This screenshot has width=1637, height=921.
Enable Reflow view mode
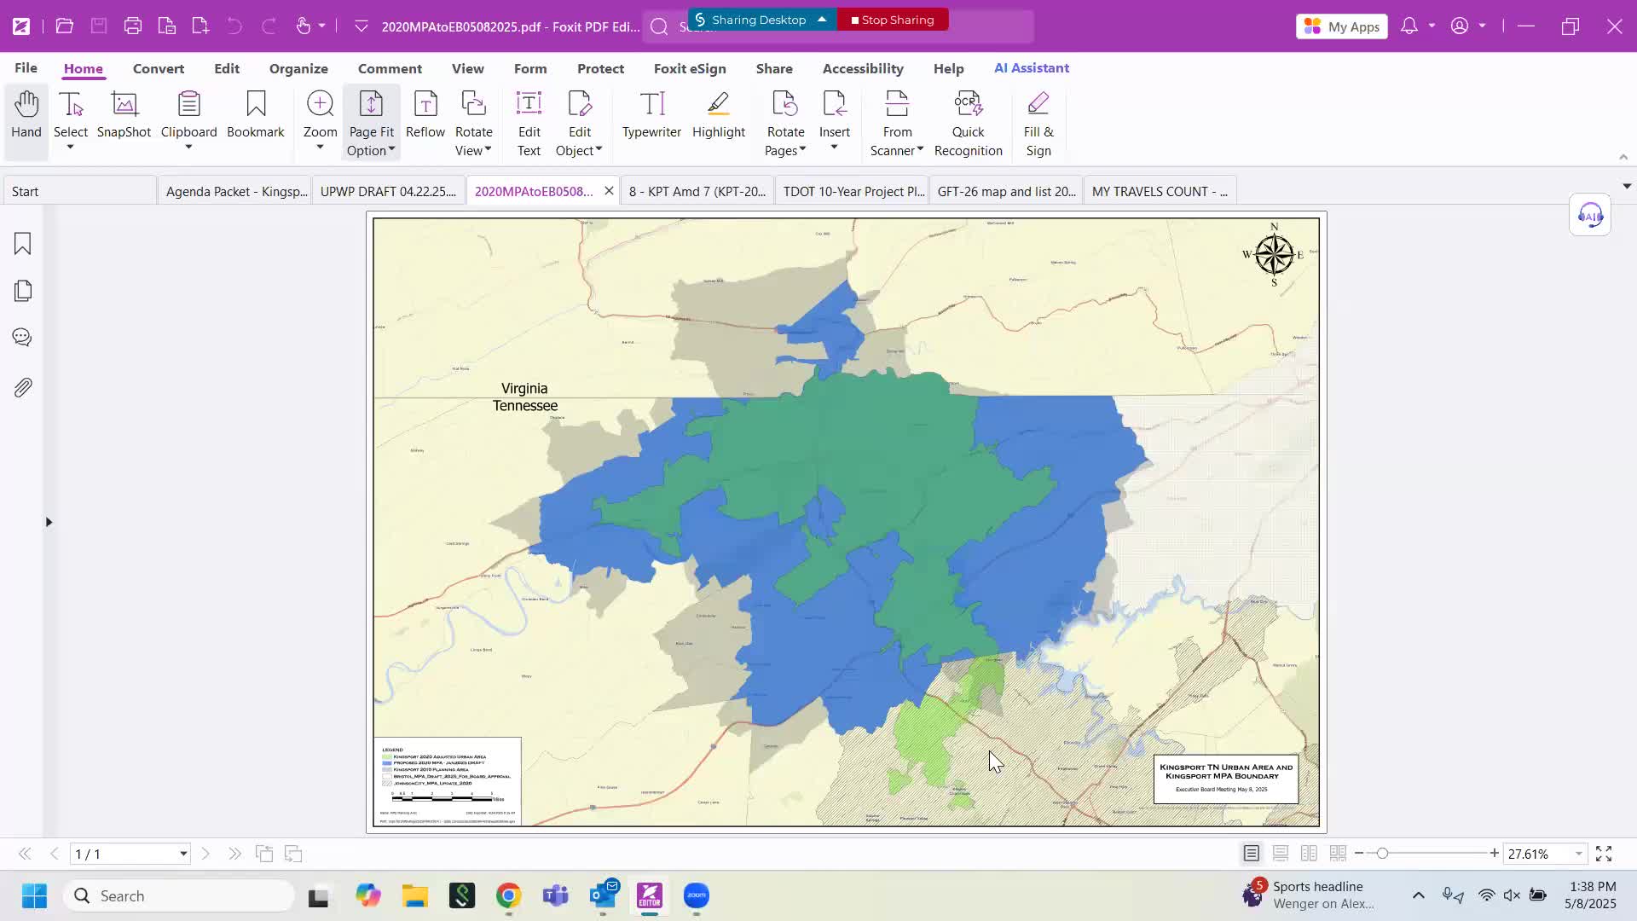[x=425, y=113]
